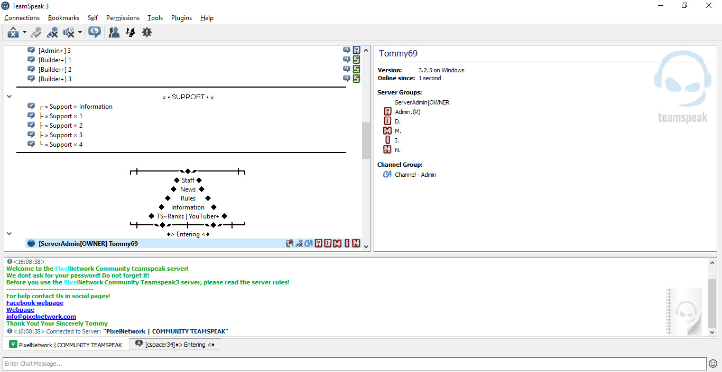The image size is (722, 372).
Task: Click the chat bubble toolbar icon
Action: point(95,33)
